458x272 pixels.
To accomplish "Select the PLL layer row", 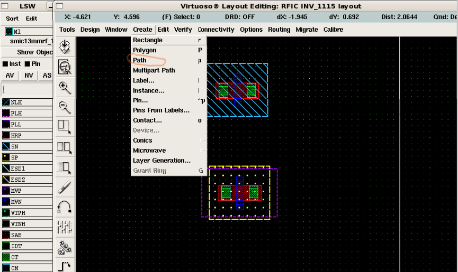I will pyautogui.click(x=27, y=124).
